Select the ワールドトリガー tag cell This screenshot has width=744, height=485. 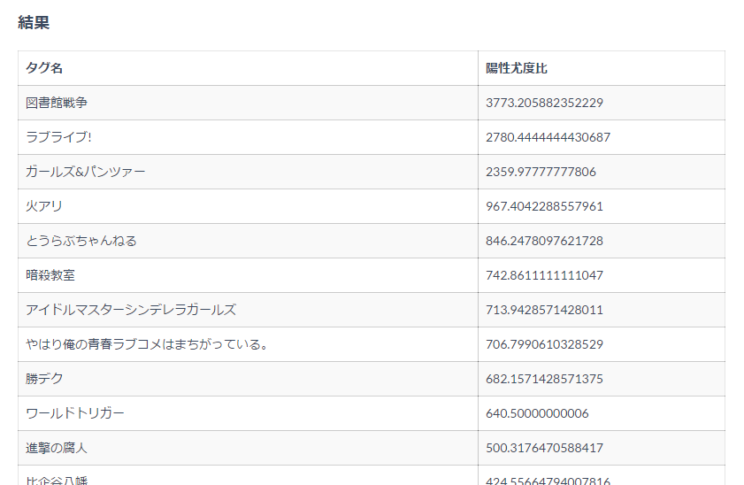coord(248,414)
